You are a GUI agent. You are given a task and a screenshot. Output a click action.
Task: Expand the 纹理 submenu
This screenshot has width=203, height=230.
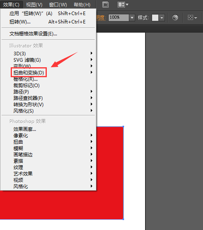(48, 167)
